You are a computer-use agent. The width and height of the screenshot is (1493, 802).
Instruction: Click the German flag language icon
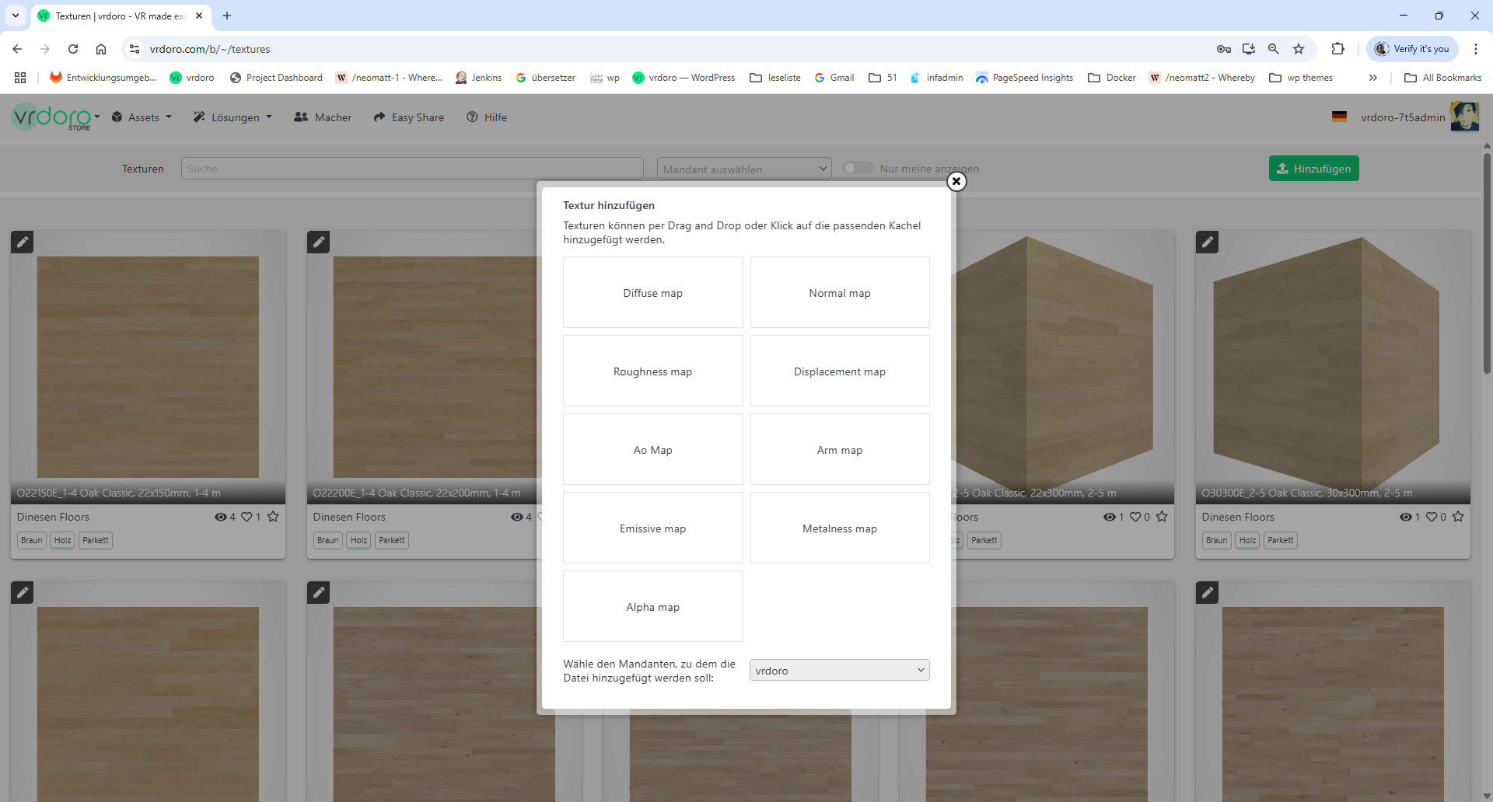(1339, 117)
